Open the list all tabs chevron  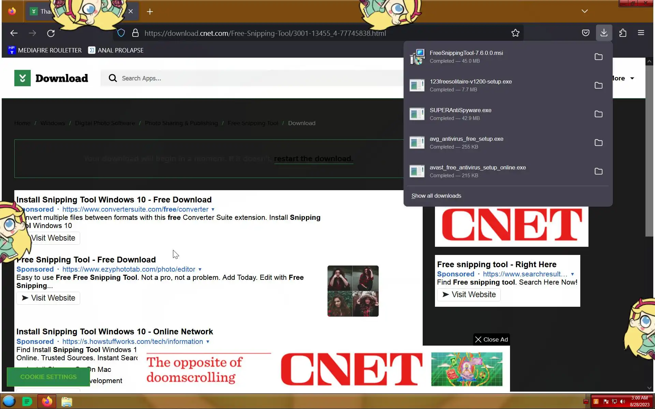coord(584,11)
